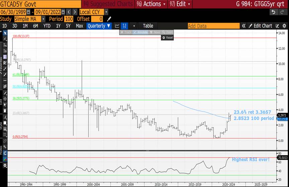Toggle the Zoom mode

(x=167, y=32)
